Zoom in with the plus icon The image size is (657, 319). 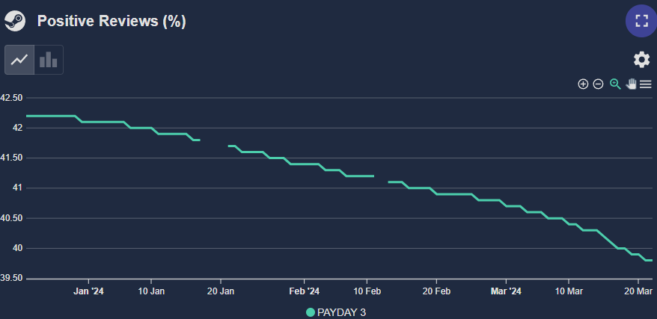583,84
